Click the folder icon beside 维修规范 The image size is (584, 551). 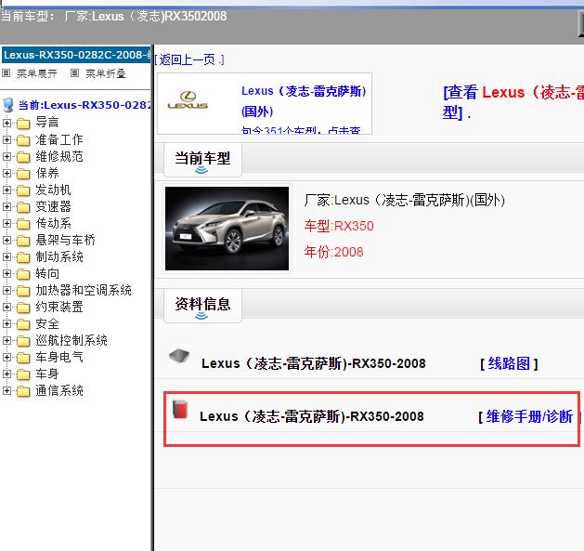click(x=23, y=157)
